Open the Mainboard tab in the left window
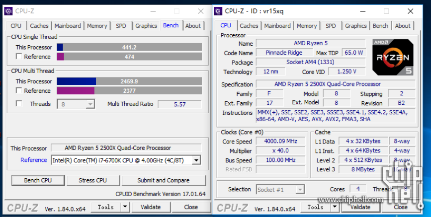The image size is (431, 217). 68,26
